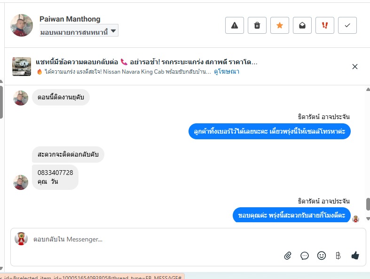Click the Baht payment request icon
This screenshot has height=279, width=370.
point(338,256)
